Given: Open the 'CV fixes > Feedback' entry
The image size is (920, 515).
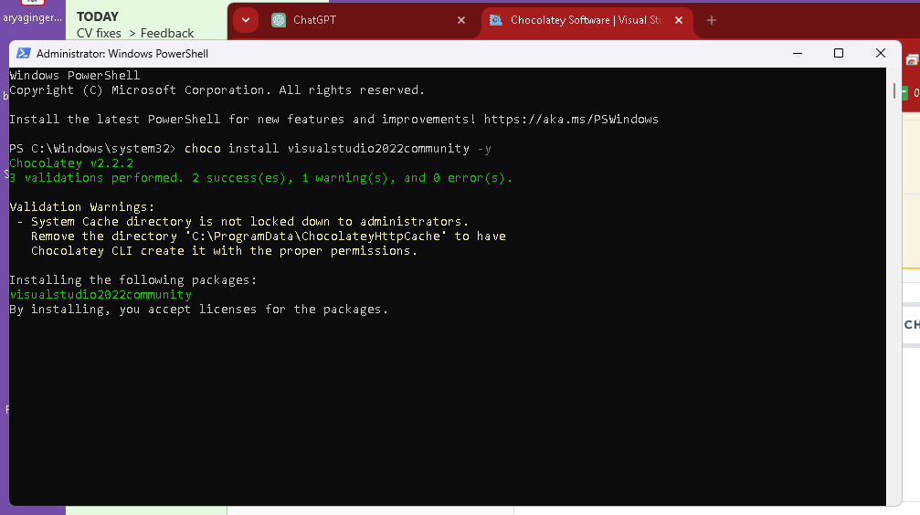Looking at the screenshot, I should tap(135, 34).
